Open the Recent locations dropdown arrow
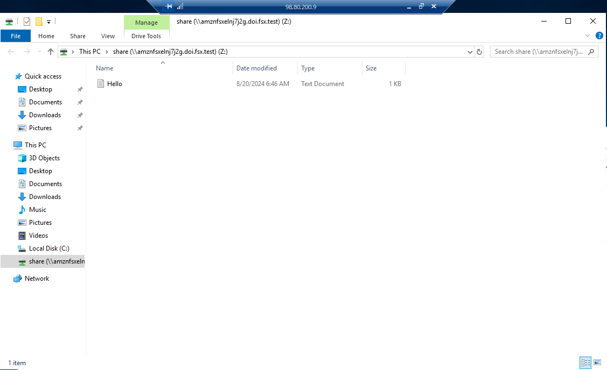 tap(39, 52)
